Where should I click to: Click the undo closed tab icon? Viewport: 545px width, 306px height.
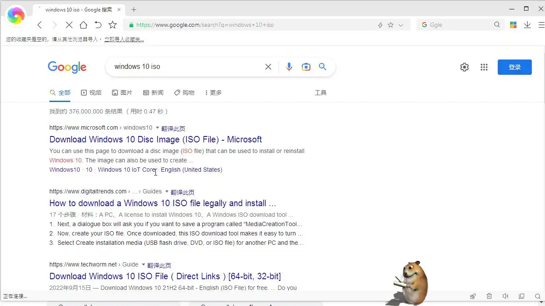click(98, 25)
